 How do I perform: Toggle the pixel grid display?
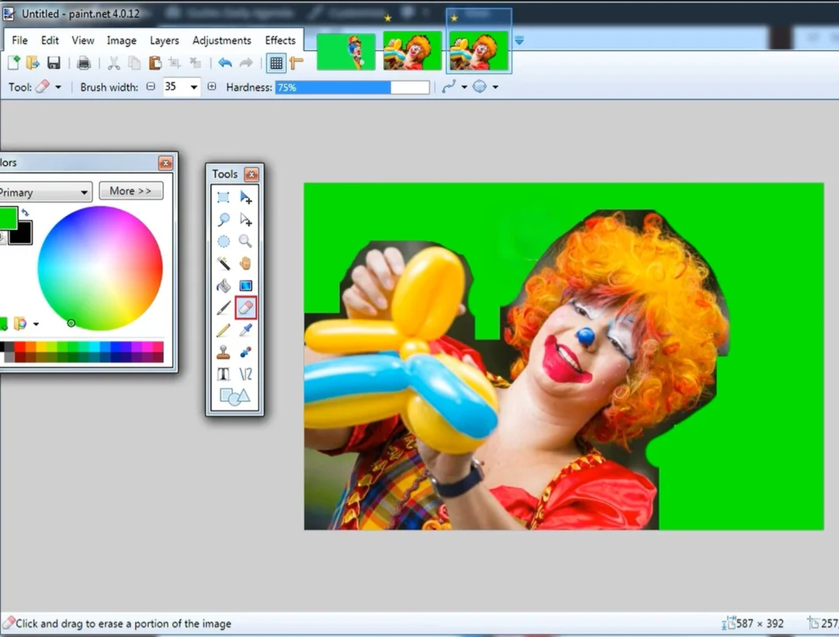(x=276, y=63)
